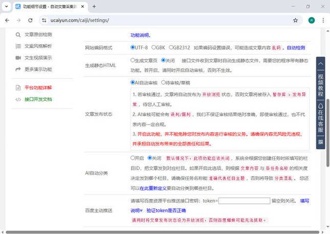Collapse floating panel with the up chevron

click(321, 63)
